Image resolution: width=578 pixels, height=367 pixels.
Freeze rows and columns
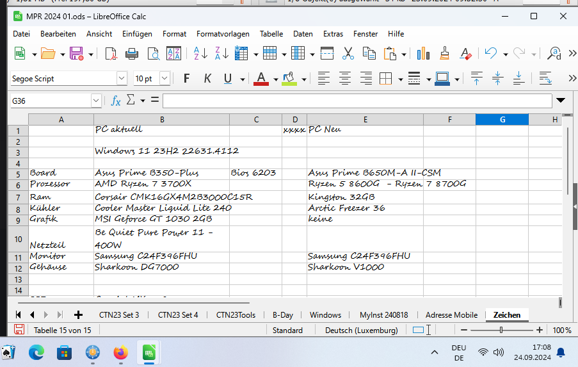pos(327,54)
